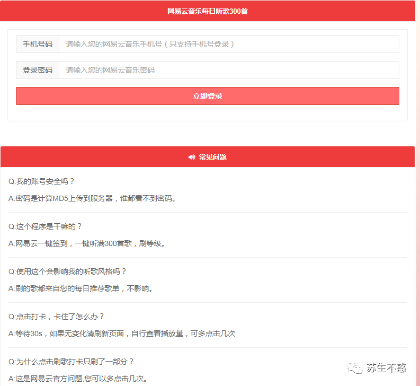The height and width of the screenshot is (386, 420).
Task: Click the answer about 每日推荐歌单
Action: (81, 288)
